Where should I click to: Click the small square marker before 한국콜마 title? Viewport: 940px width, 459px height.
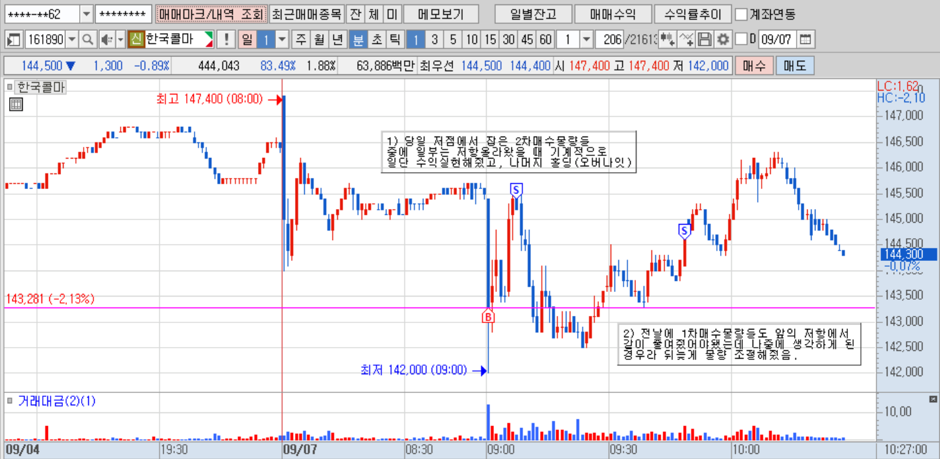click(9, 87)
